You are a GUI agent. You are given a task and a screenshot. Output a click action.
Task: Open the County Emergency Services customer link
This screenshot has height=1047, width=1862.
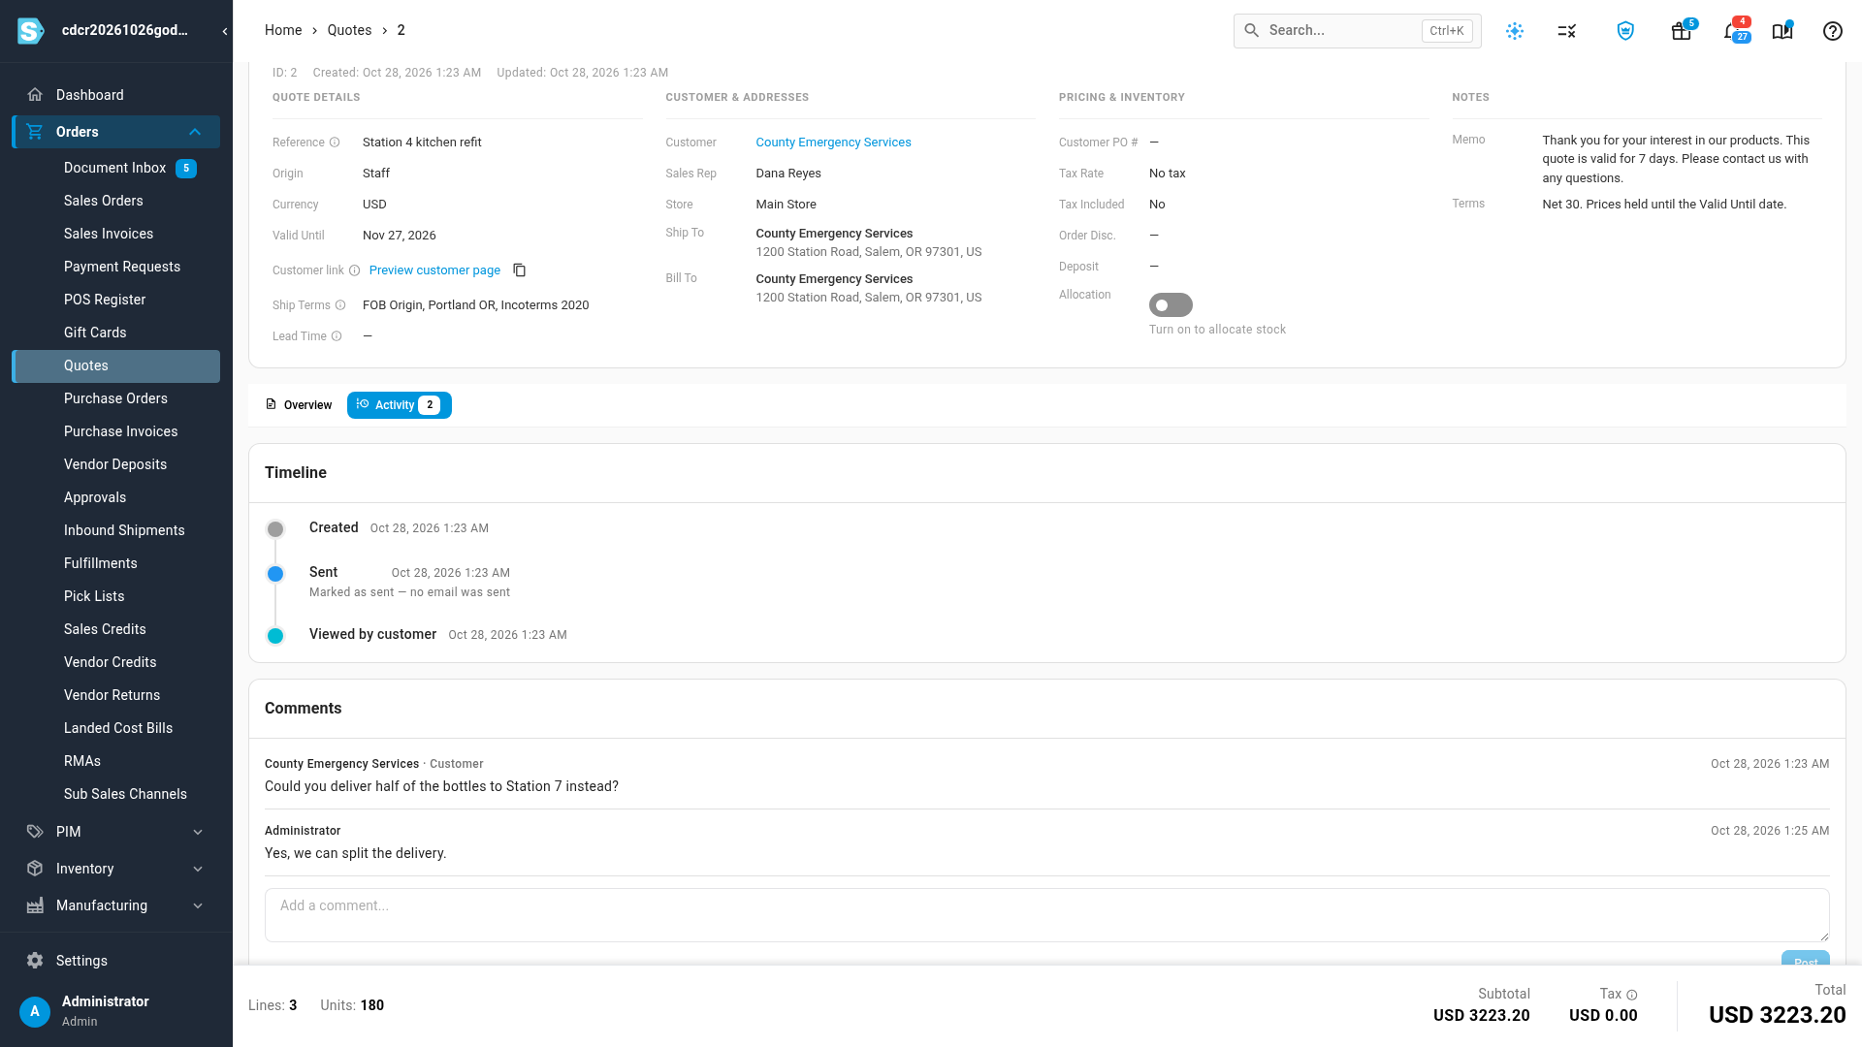point(833,143)
